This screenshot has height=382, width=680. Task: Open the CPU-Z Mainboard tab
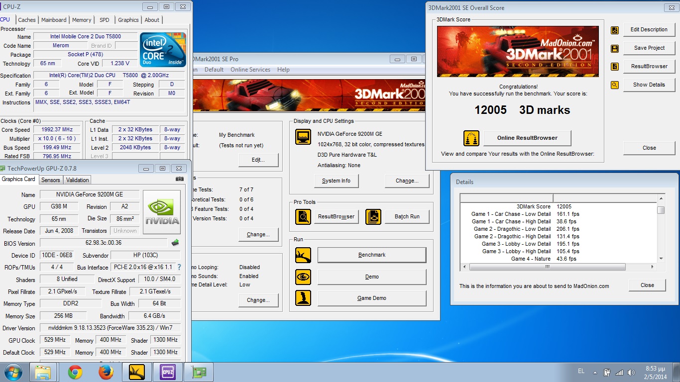coord(54,20)
